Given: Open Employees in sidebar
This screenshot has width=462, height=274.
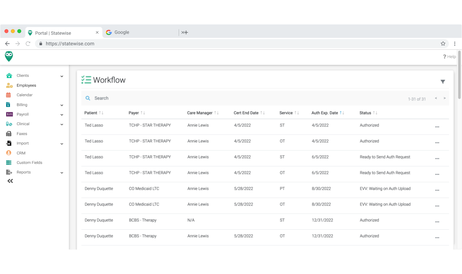Looking at the screenshot, I should point(26,85).
